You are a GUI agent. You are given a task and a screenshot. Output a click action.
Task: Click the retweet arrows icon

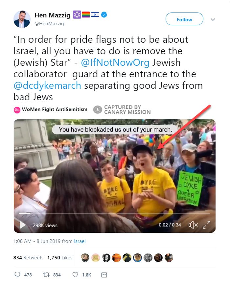coord(46,275)
